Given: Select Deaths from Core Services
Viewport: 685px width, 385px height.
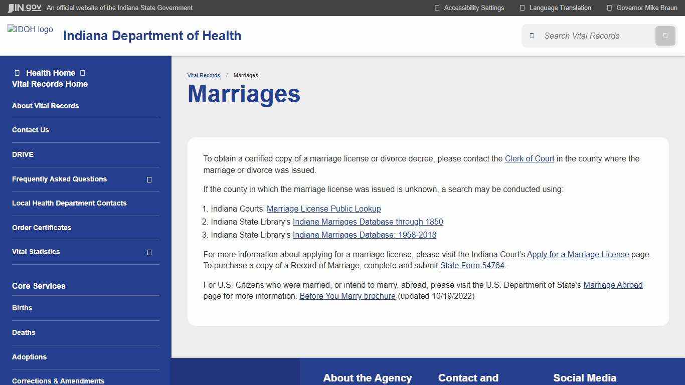Looking at the screenshot, I should pos(24,332).
